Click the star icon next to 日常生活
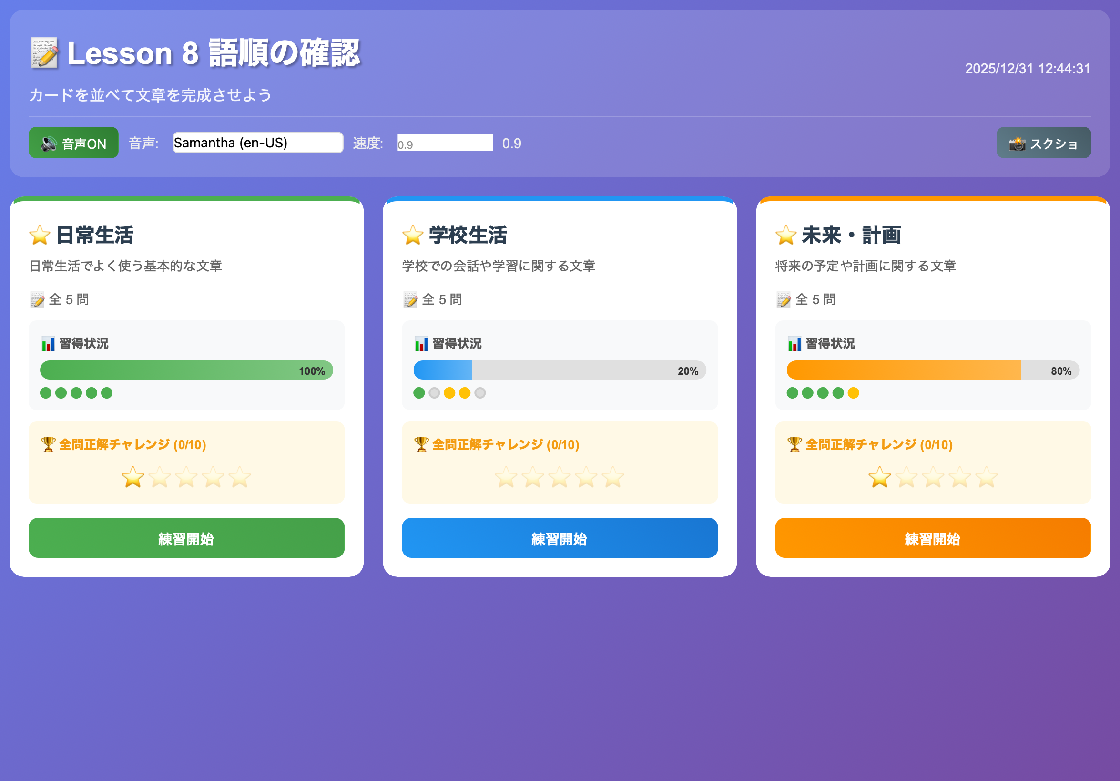Screen dimensions: 1120x781 coord(40,235)
